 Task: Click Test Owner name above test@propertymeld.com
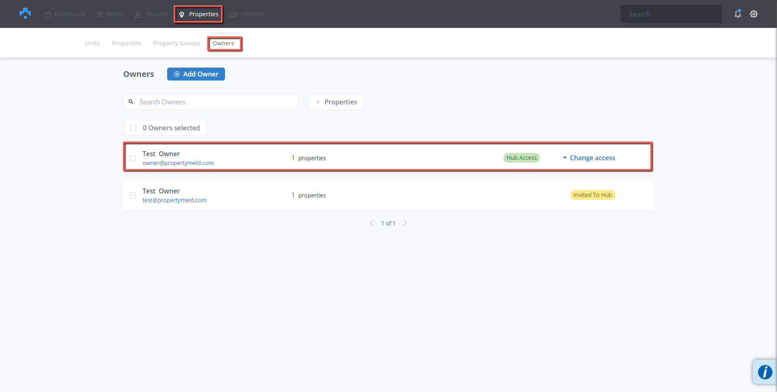(x=161, y=191)
